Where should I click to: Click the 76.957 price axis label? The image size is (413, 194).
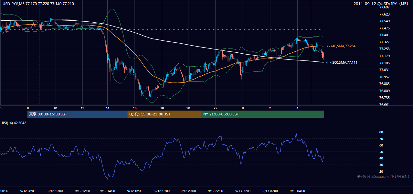point(385,77)
